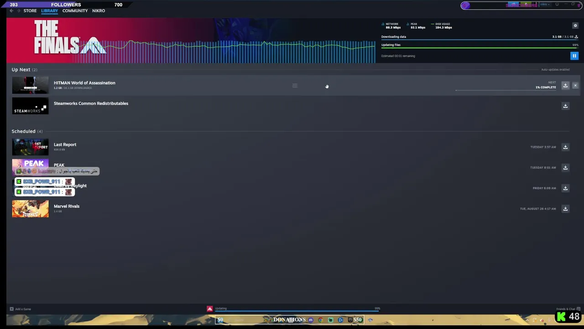Screen dimensions: 584x329
Task: Download Dead by Daylight update now
Action: point(565,188)
